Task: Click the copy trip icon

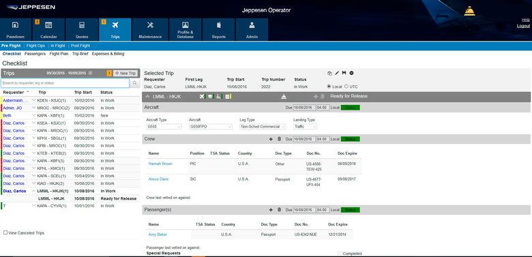Action: pyautogui.click(x=329, y=73)
